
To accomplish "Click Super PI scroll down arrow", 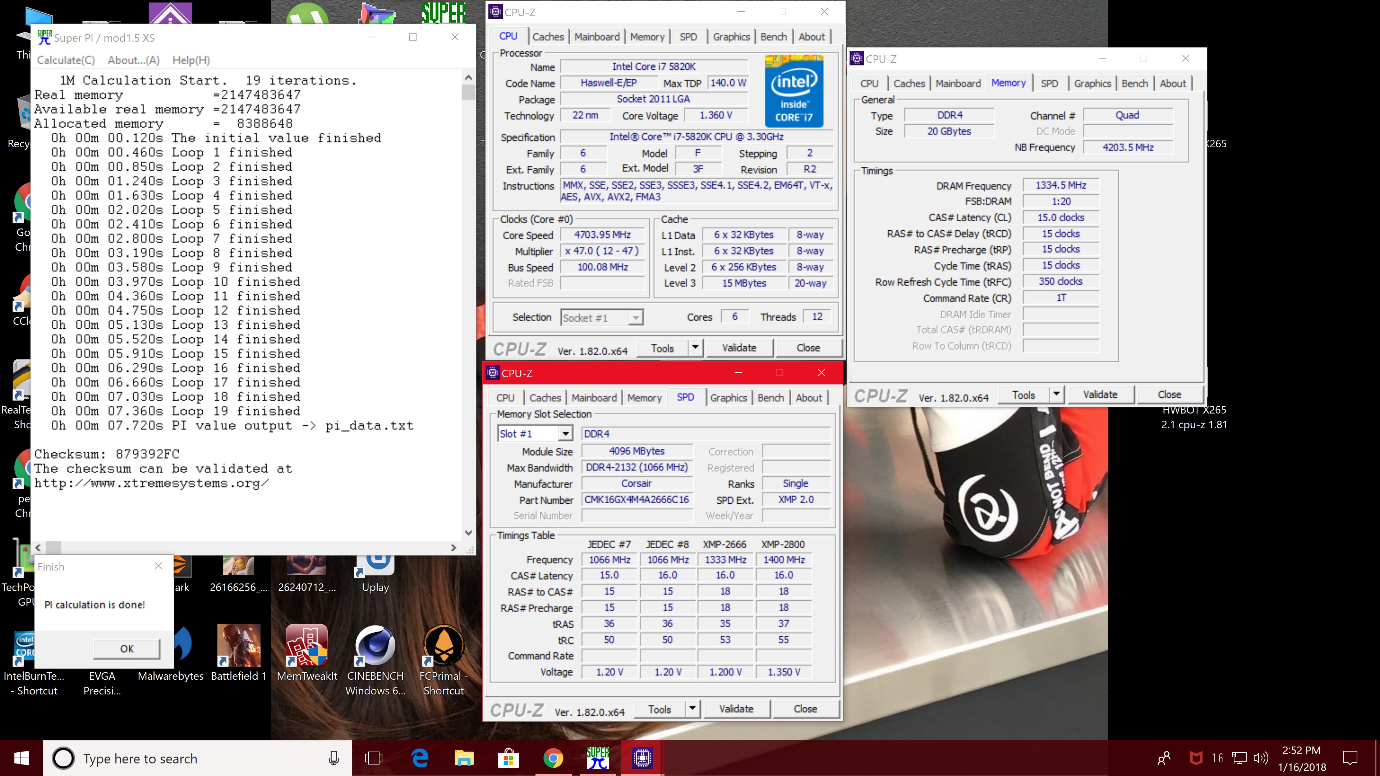I will (468, 533).
